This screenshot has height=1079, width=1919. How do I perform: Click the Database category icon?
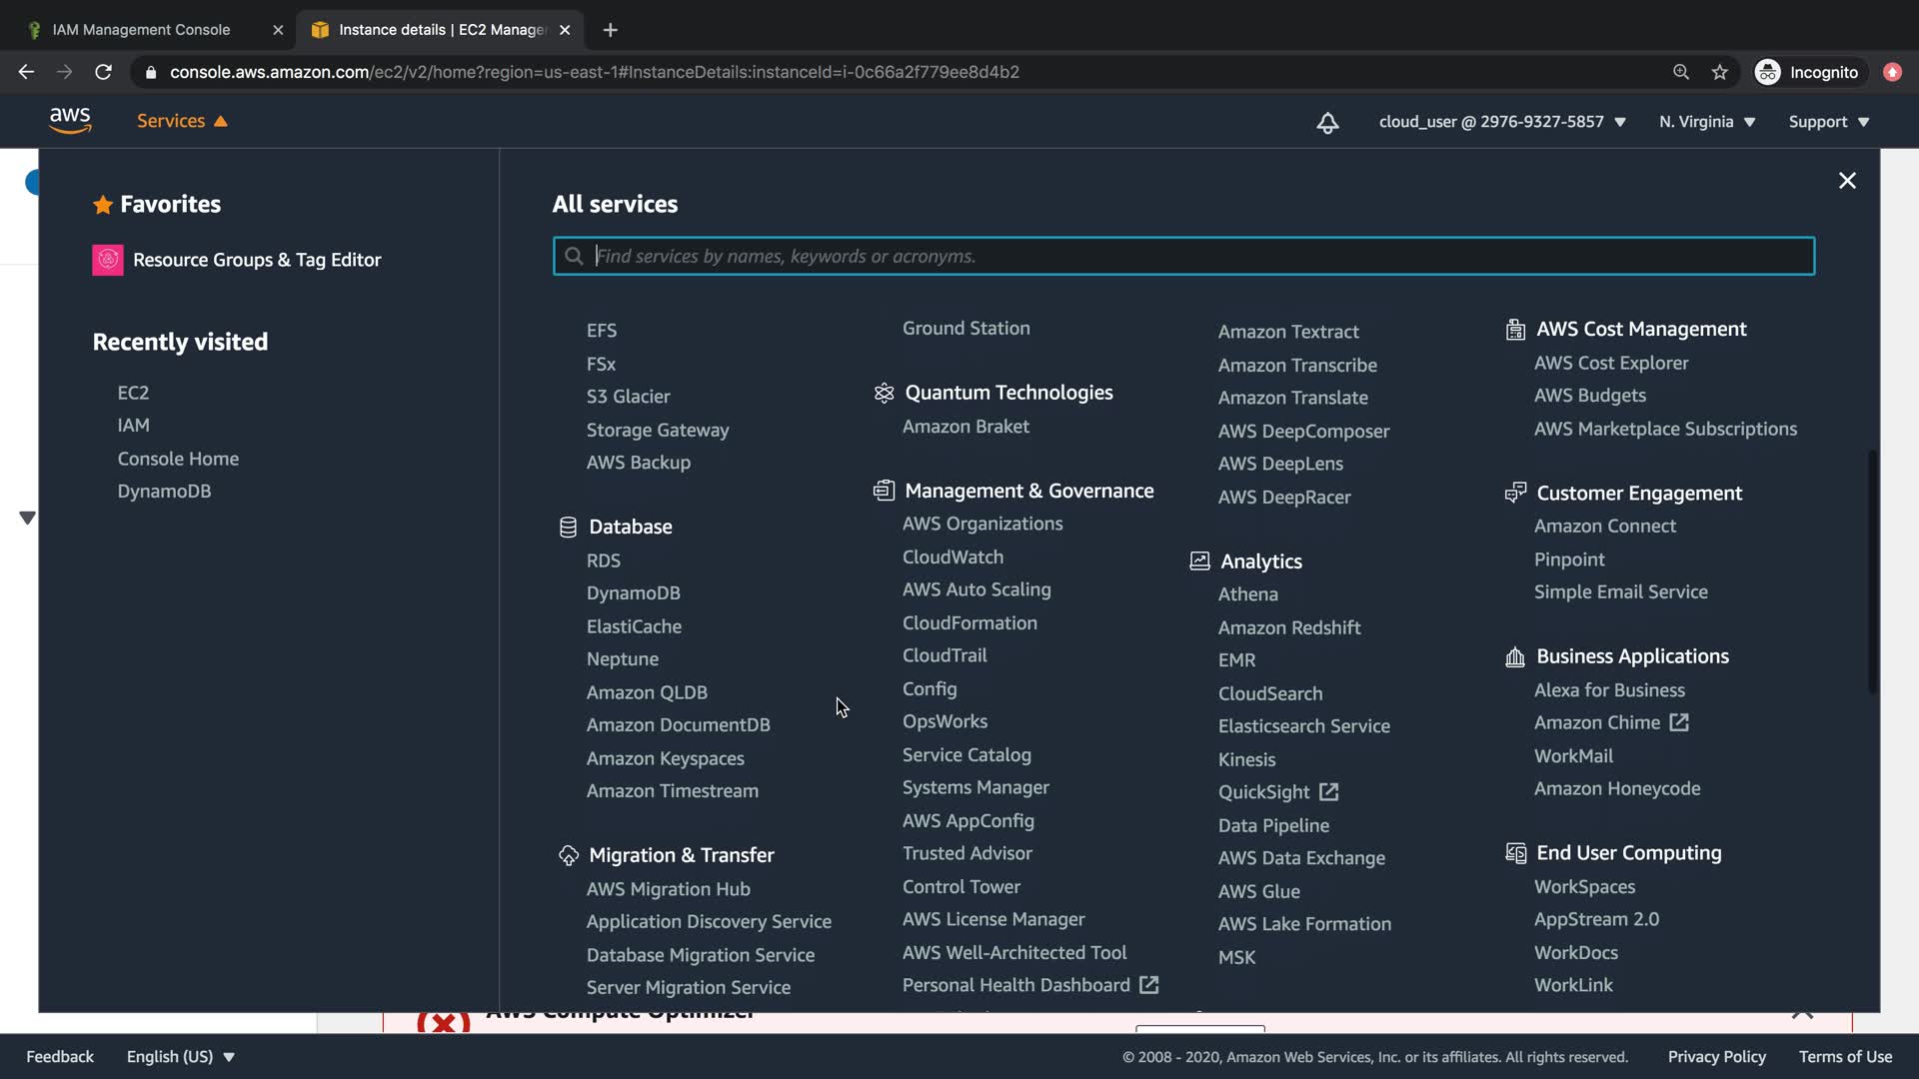(568, 528)
